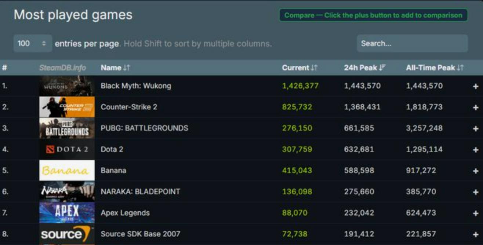Click plus icon for Counter-Strike 2 row
This screenshot has height=245, width=483.
(x=476, y=107)
